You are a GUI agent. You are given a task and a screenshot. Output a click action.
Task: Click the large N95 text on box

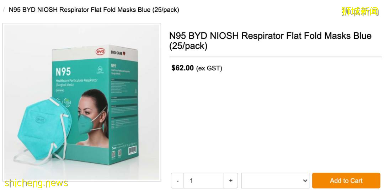pyautogui.click(x=63, y=72)
